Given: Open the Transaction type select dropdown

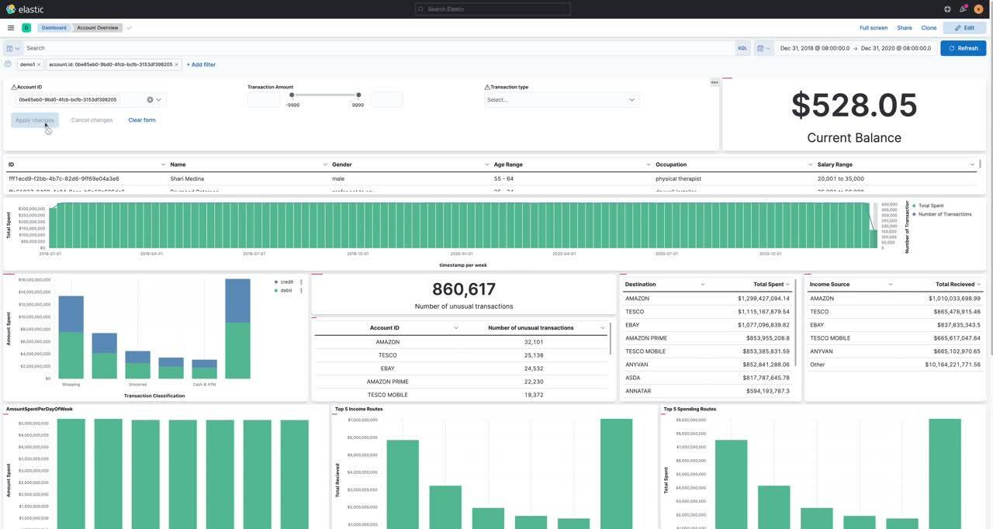Looking at the screenshot, I should pyautogui.click(x=562, y=99).
